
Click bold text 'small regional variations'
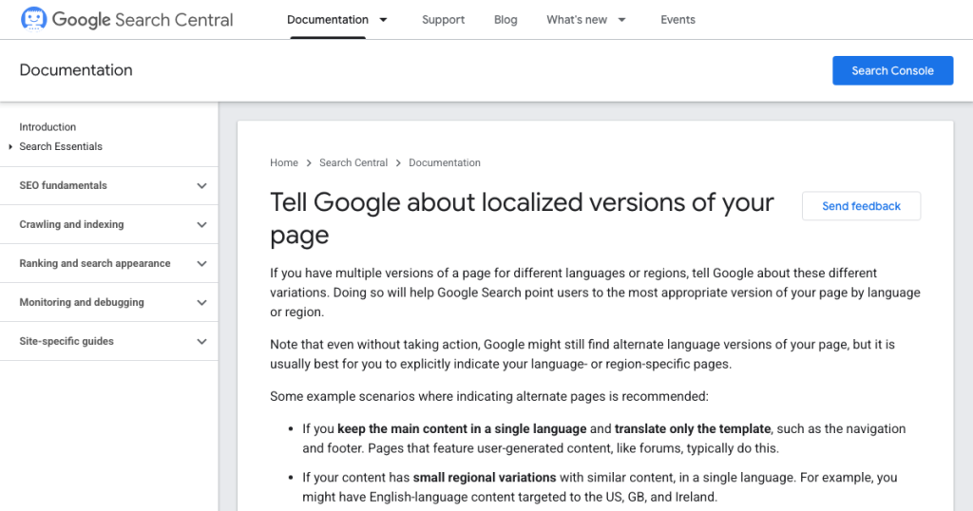click(485, 478)
